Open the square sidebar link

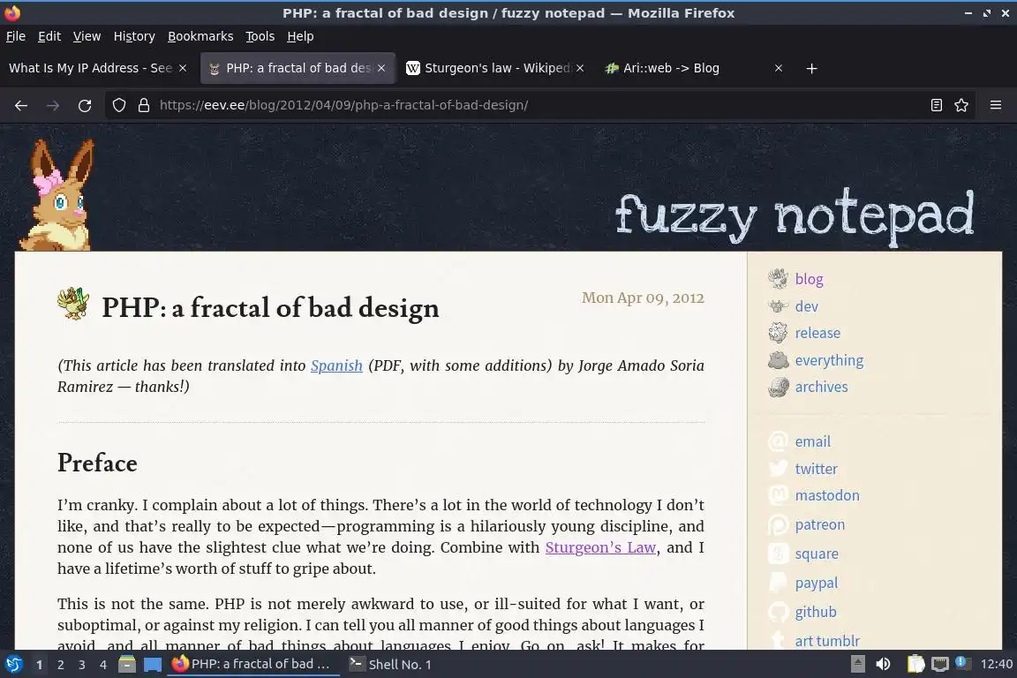tap(817, 554)
